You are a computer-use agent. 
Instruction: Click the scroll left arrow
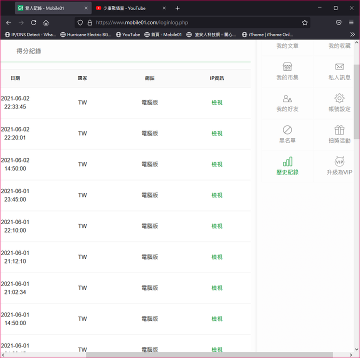click(3, 355)
